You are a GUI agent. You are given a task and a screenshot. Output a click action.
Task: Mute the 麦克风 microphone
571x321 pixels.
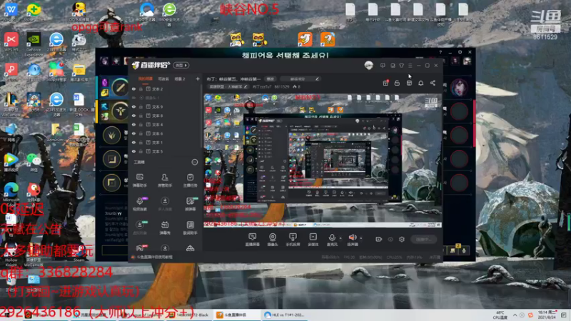tap(332, 240)
